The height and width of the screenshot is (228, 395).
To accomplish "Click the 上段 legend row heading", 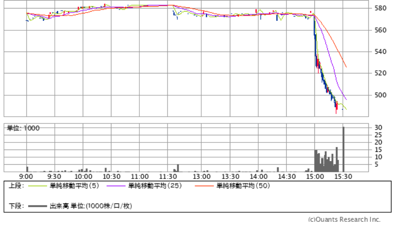I will tap(16, 186).
